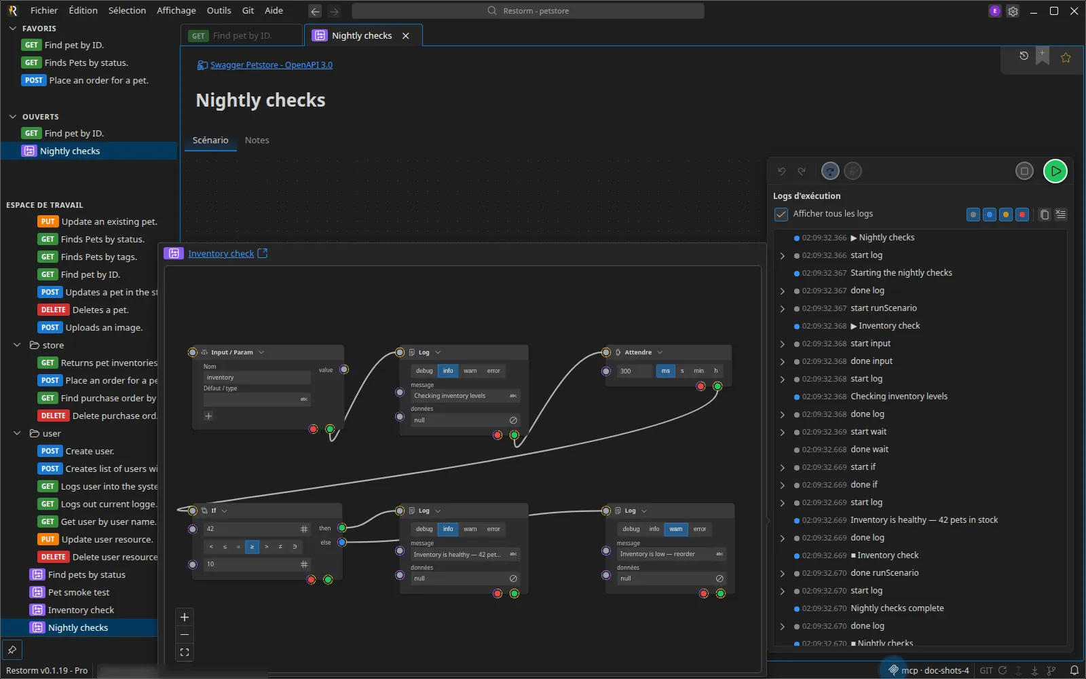Open history icon near the bookmark
This screenshot has height=679, width=1086.
[1024, 56]
